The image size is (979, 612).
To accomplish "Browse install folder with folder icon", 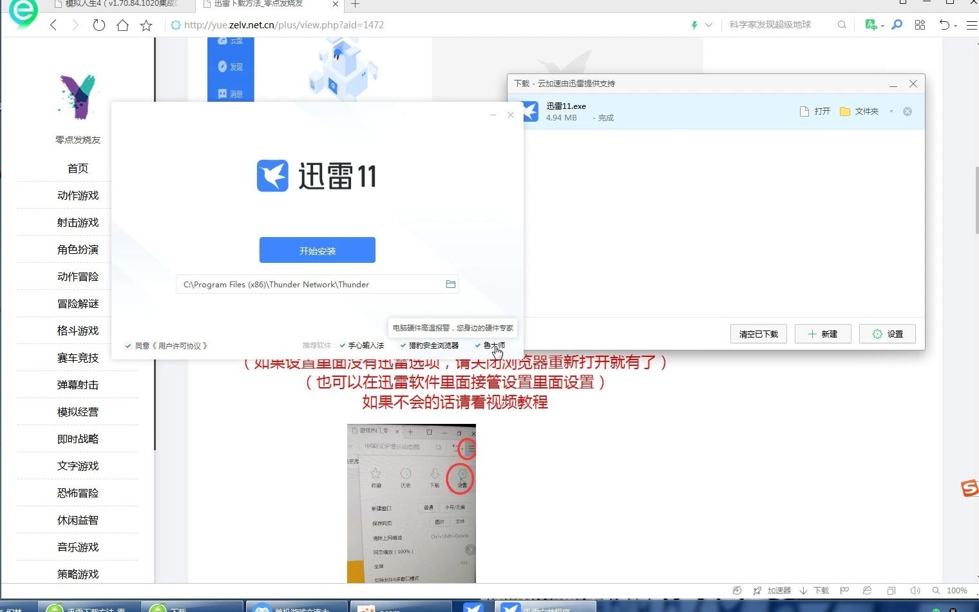I will 451,284.
